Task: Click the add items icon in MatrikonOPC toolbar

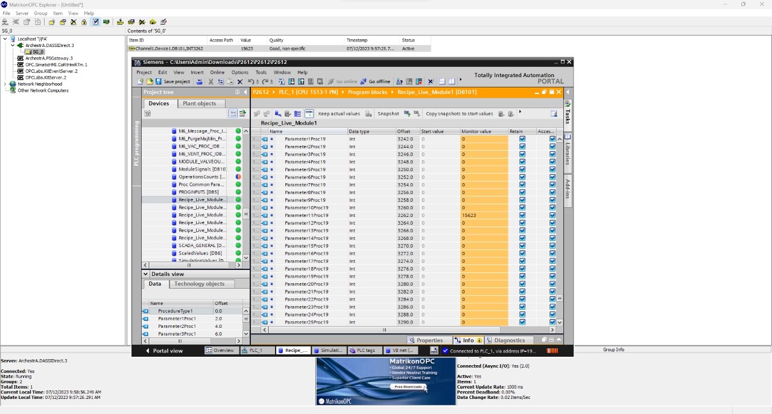Action: [120, 22]
